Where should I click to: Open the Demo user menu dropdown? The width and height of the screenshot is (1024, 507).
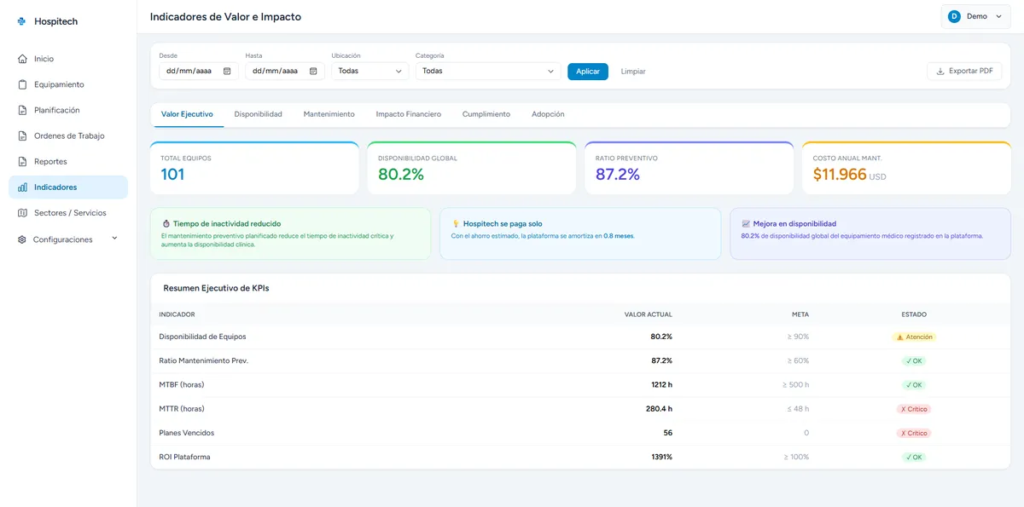coord(975,16)
